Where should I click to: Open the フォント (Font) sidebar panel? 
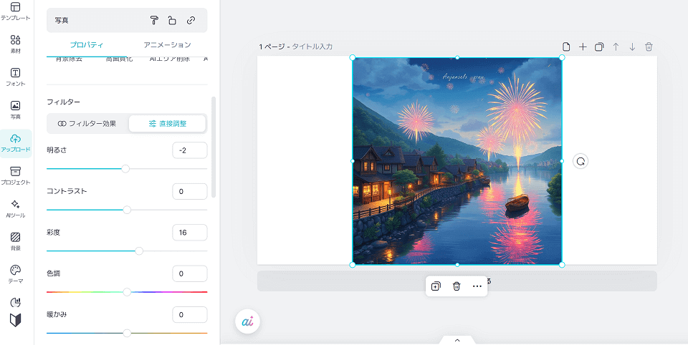[16, 77]
